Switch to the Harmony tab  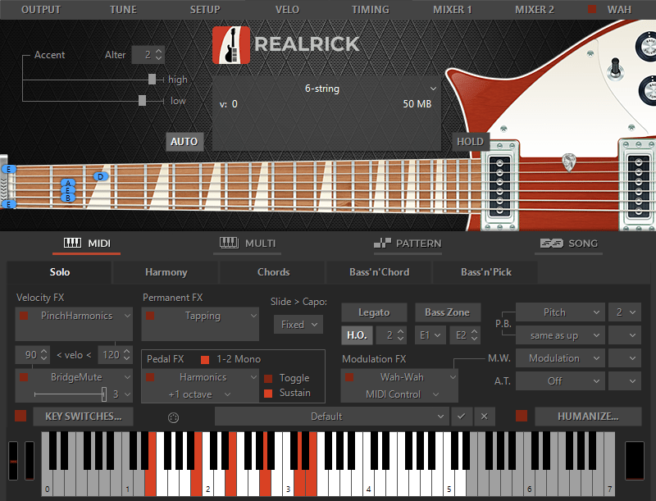pos(166,272)
